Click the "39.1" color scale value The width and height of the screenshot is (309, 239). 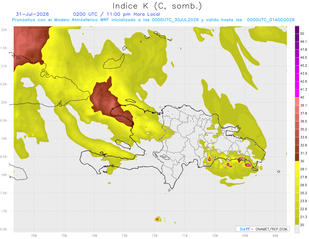coord(304,105)
